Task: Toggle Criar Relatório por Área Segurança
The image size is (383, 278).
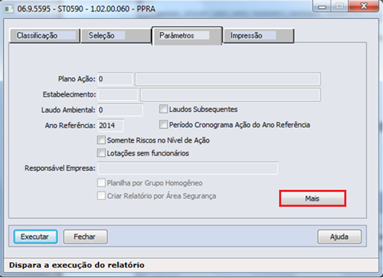Action: click(x=101, y=196)
